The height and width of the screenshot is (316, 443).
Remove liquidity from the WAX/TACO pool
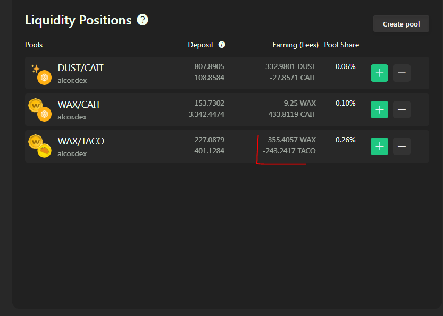402,146
